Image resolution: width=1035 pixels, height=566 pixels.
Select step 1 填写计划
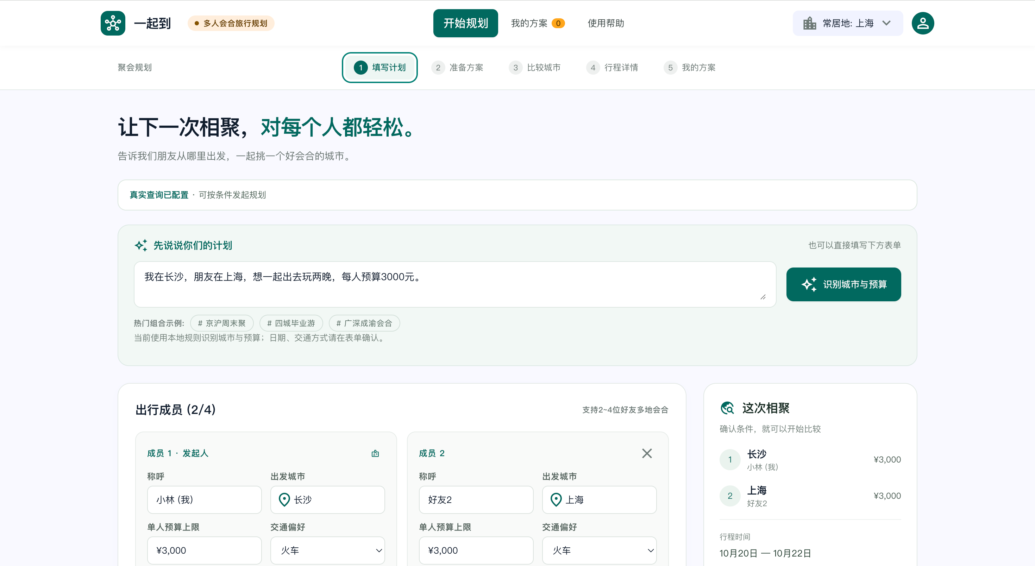[x=379, y=68]
